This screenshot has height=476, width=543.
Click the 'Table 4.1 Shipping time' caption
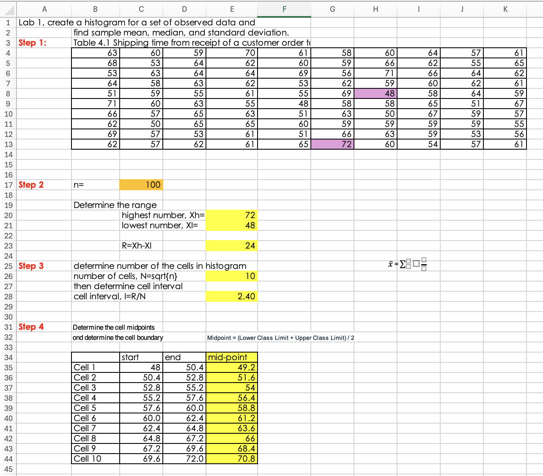point(192,43)
